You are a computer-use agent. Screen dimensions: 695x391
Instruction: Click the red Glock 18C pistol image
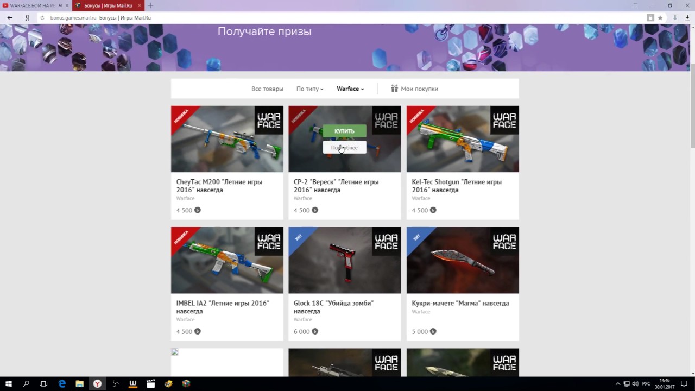coord(344,260)
